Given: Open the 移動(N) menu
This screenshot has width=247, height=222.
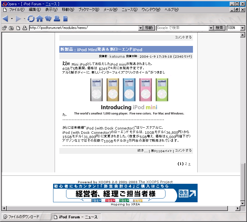Looking at the screenshot, I should pos(68,10).
